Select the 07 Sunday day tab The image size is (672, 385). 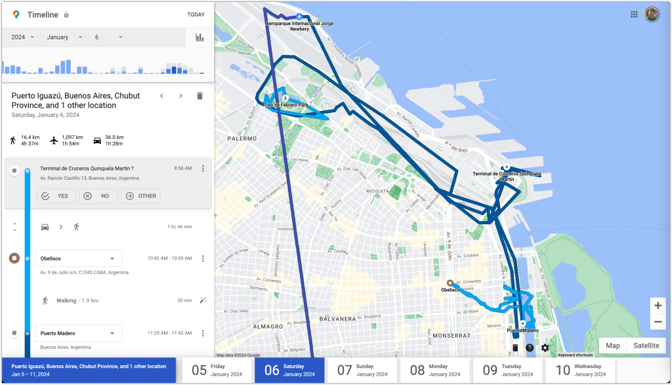coord(363,371)
